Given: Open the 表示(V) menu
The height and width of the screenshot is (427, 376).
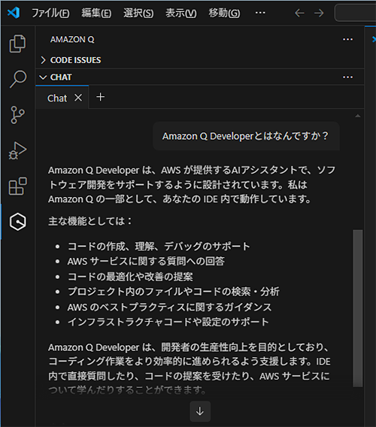Looking at the screenshot, I should [181, 13].
